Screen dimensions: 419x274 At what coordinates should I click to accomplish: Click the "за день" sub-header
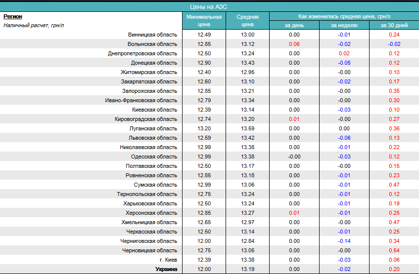click(x=294, y=25)
